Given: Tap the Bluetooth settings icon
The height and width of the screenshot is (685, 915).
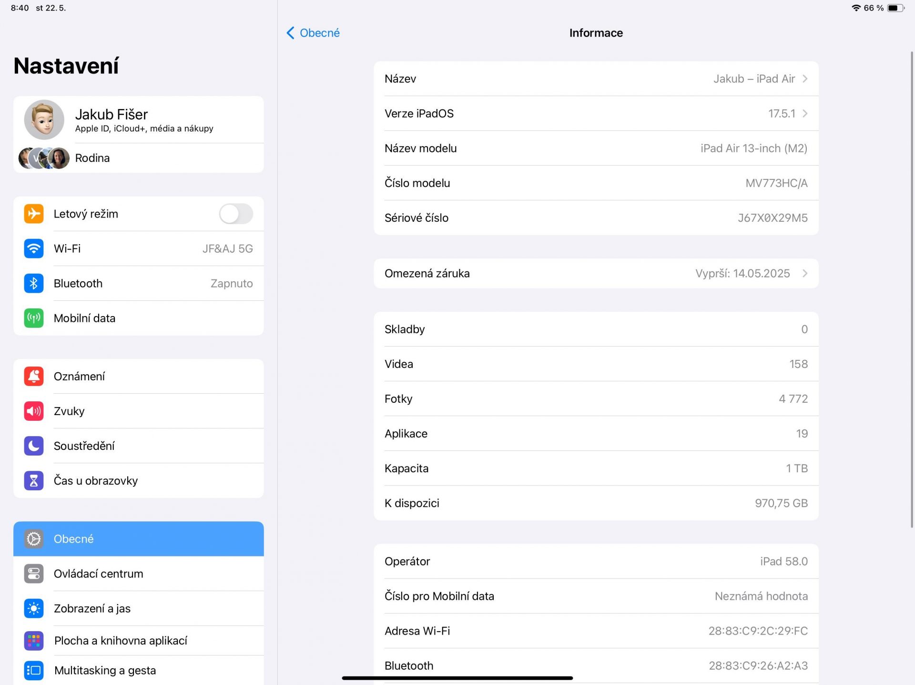Looking at the screenshot, I should 34,283.
